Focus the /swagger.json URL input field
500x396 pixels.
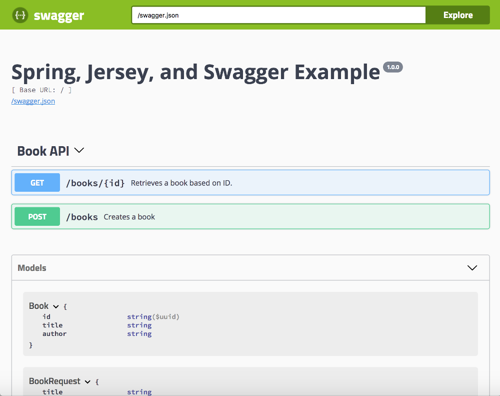pyautogui.click(x=278, y=15)
